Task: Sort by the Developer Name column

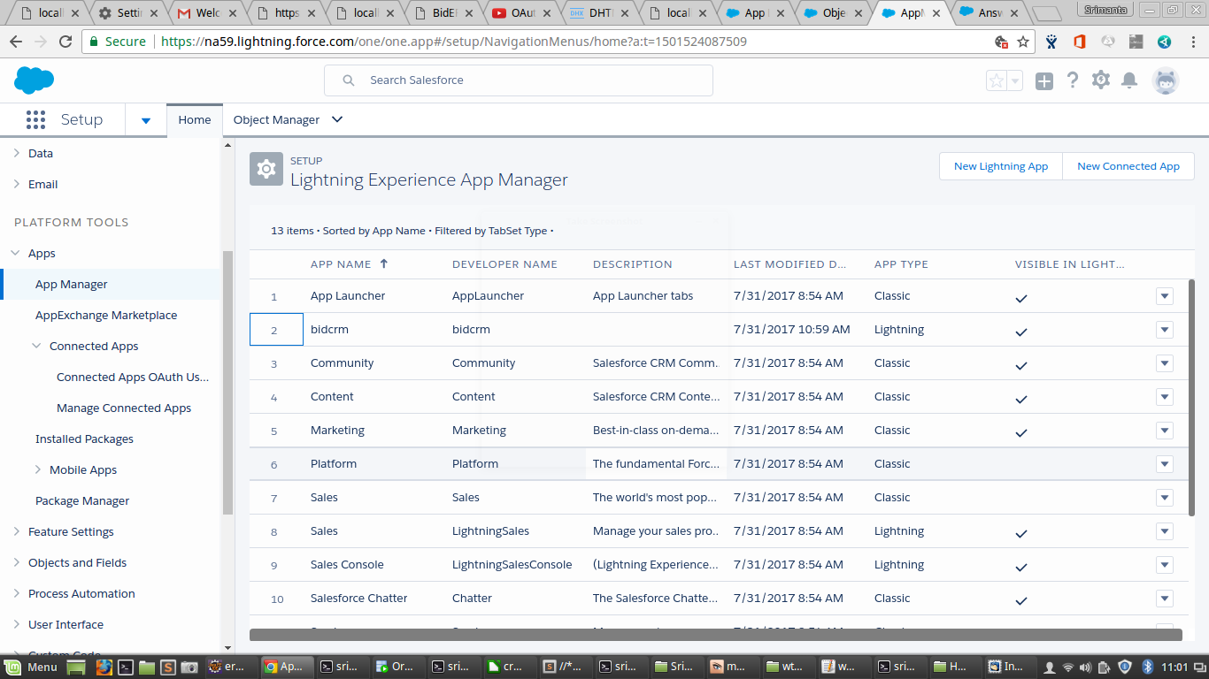Action: tap(504, 263)
